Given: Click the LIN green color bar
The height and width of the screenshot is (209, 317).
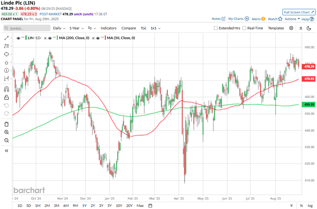Looking at the screenshot, I should 26,38.
